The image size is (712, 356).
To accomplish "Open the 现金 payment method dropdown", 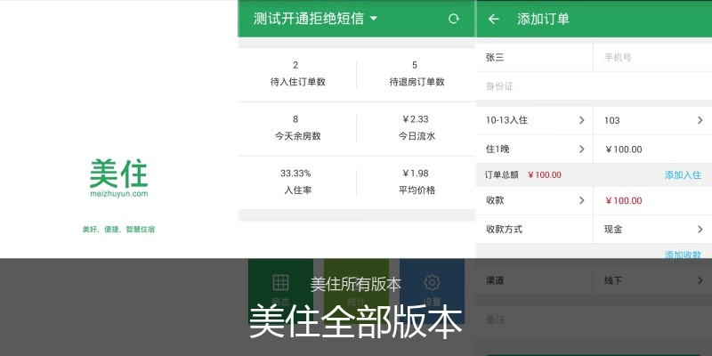I will tap(652, 230).
